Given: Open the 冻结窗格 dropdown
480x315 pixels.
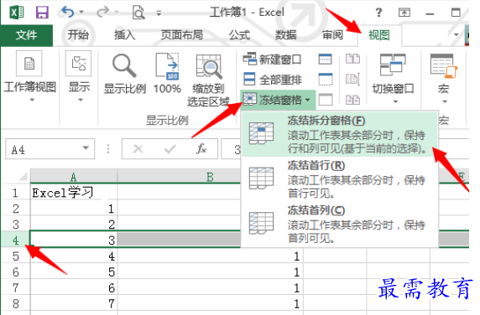Looking at the screenshot, I should click(278, 100).
